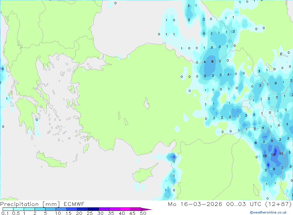Select the 45–50 mm legend color swatch
The width and height of the screenshot is (293, 215).
(x=136, y=209)
